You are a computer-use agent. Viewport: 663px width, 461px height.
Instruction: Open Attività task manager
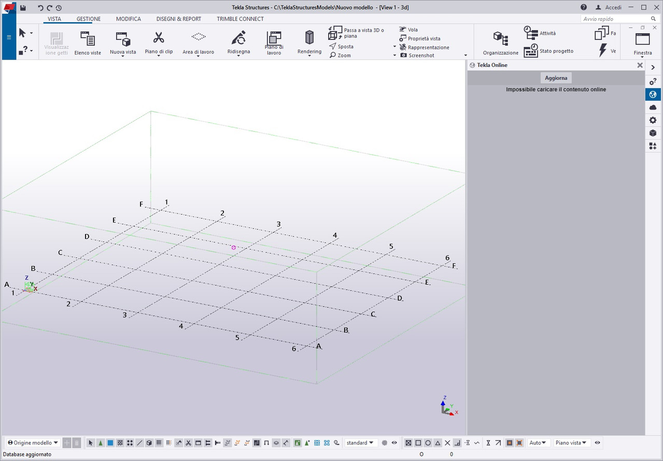[x=540, y=33]
